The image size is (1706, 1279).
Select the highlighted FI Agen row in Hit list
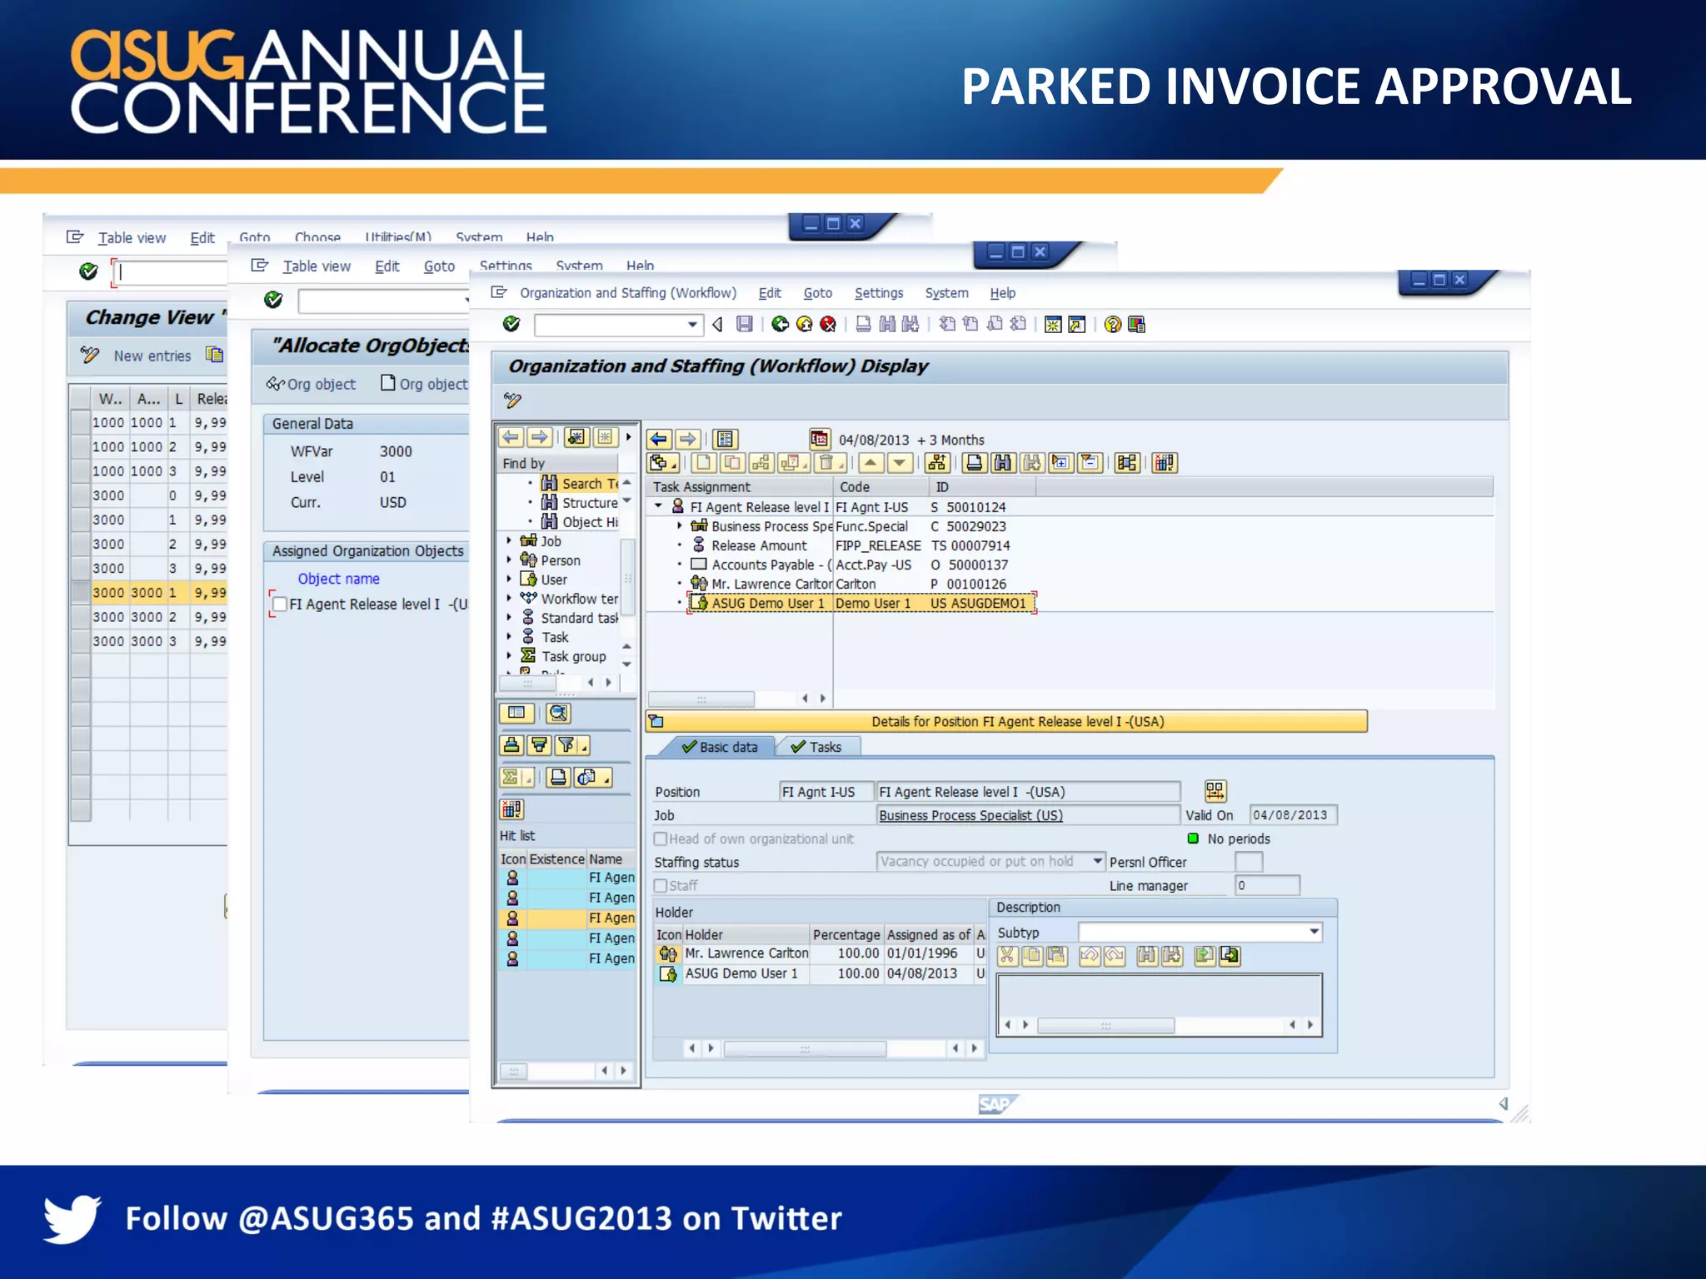pyautogui.click(x=566, y=918)
